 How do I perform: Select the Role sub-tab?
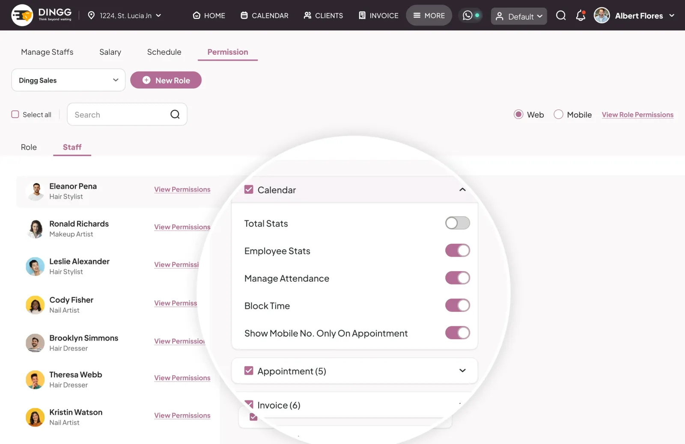click(29, 147)
